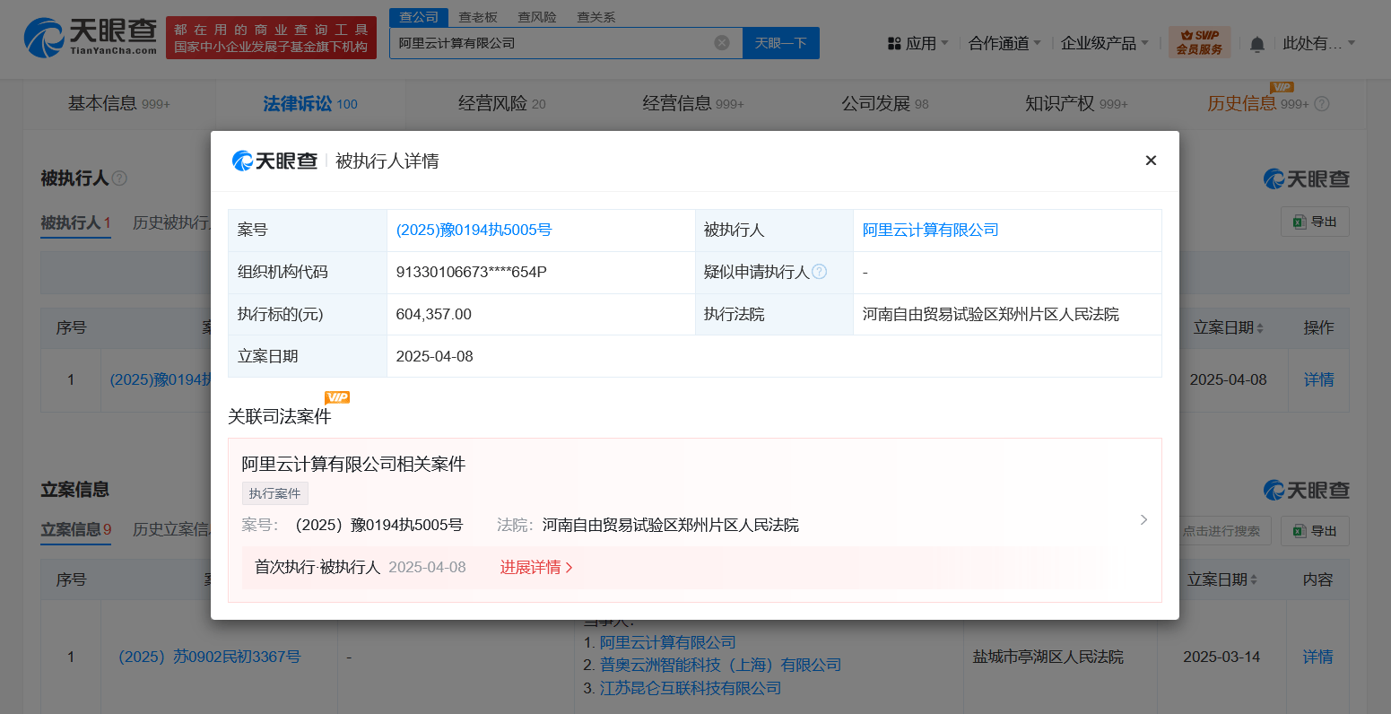Click the 组织机构代码 value 91330106673****654P
The width and height of the screenshot is (1391, 714).
(472, 273)
